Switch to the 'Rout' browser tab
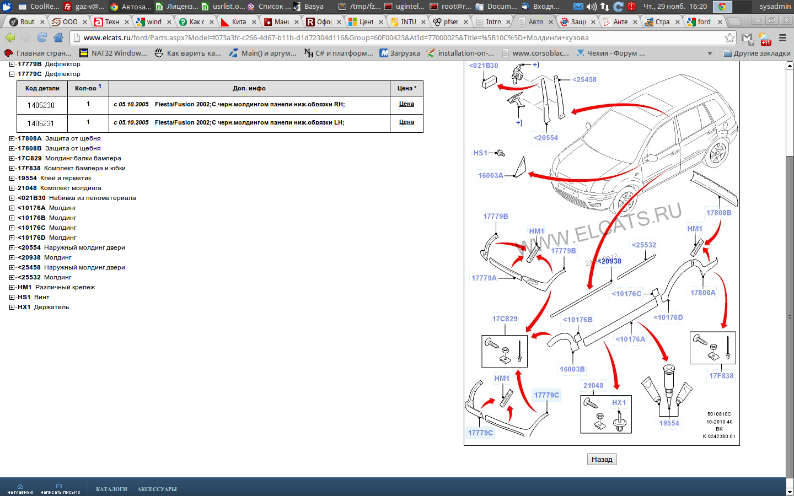Image resolution: width=794 pixels, height=496 pixels. (x=26, y=22)
